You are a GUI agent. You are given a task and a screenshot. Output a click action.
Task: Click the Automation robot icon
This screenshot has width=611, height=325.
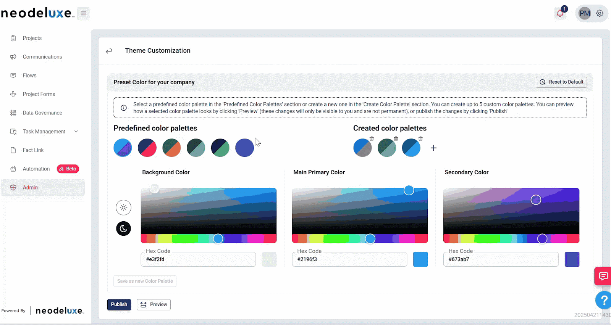click(13, 169)
